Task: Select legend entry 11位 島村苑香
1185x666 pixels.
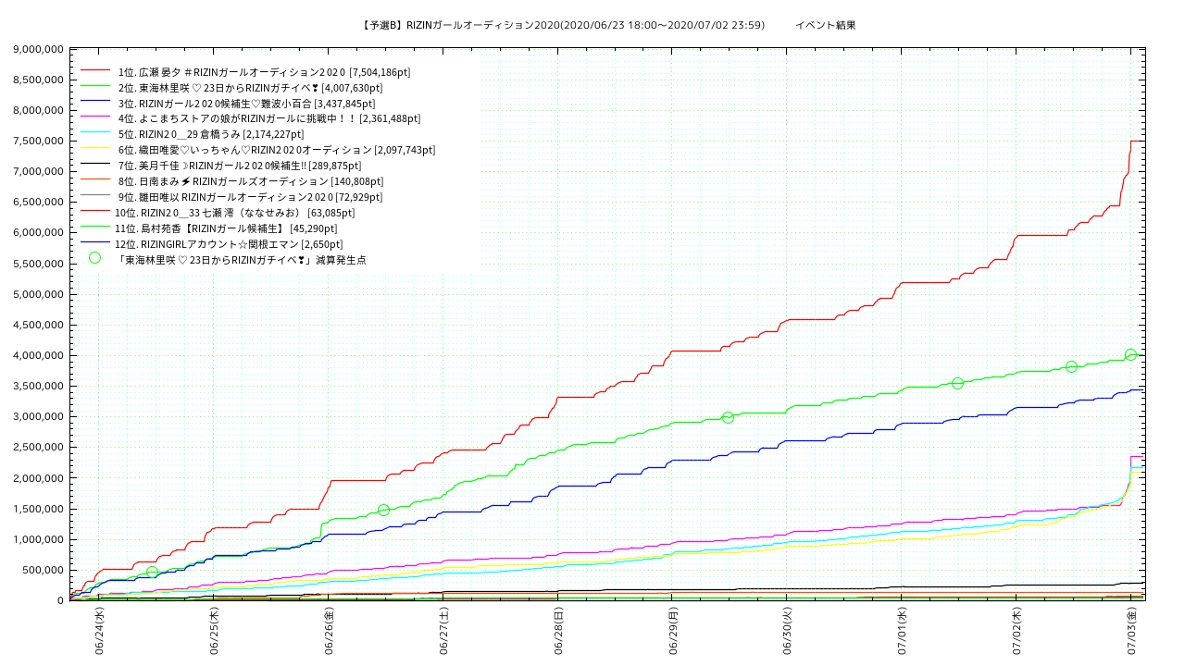Action: [226, 228]
